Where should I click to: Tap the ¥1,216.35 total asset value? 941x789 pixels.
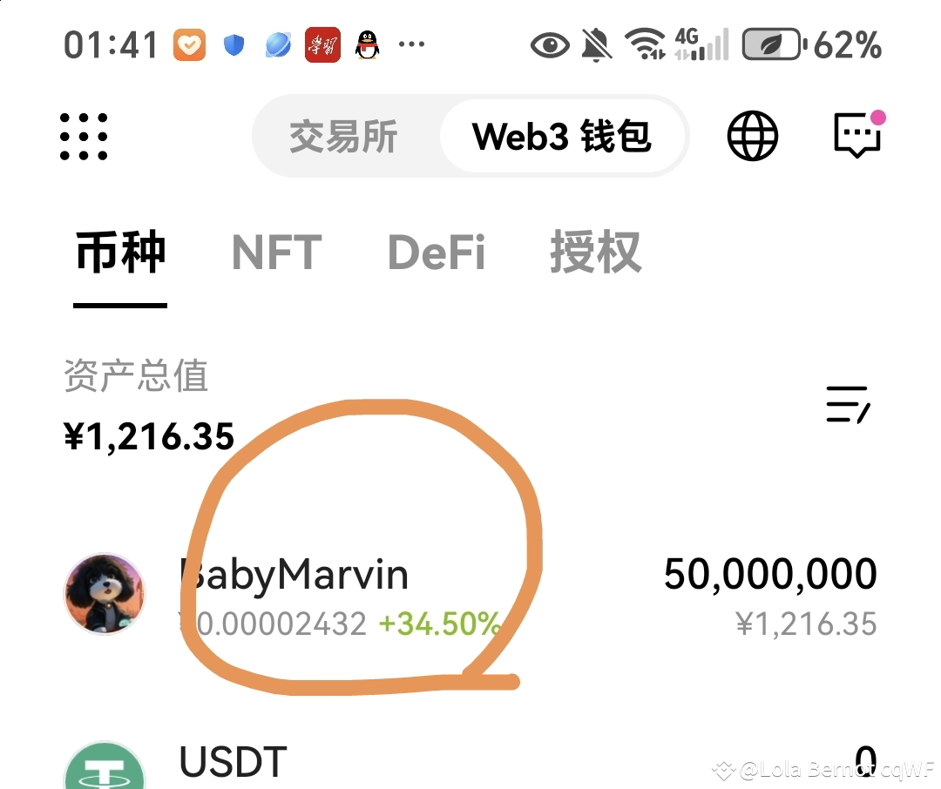click(x=149, y=436)
